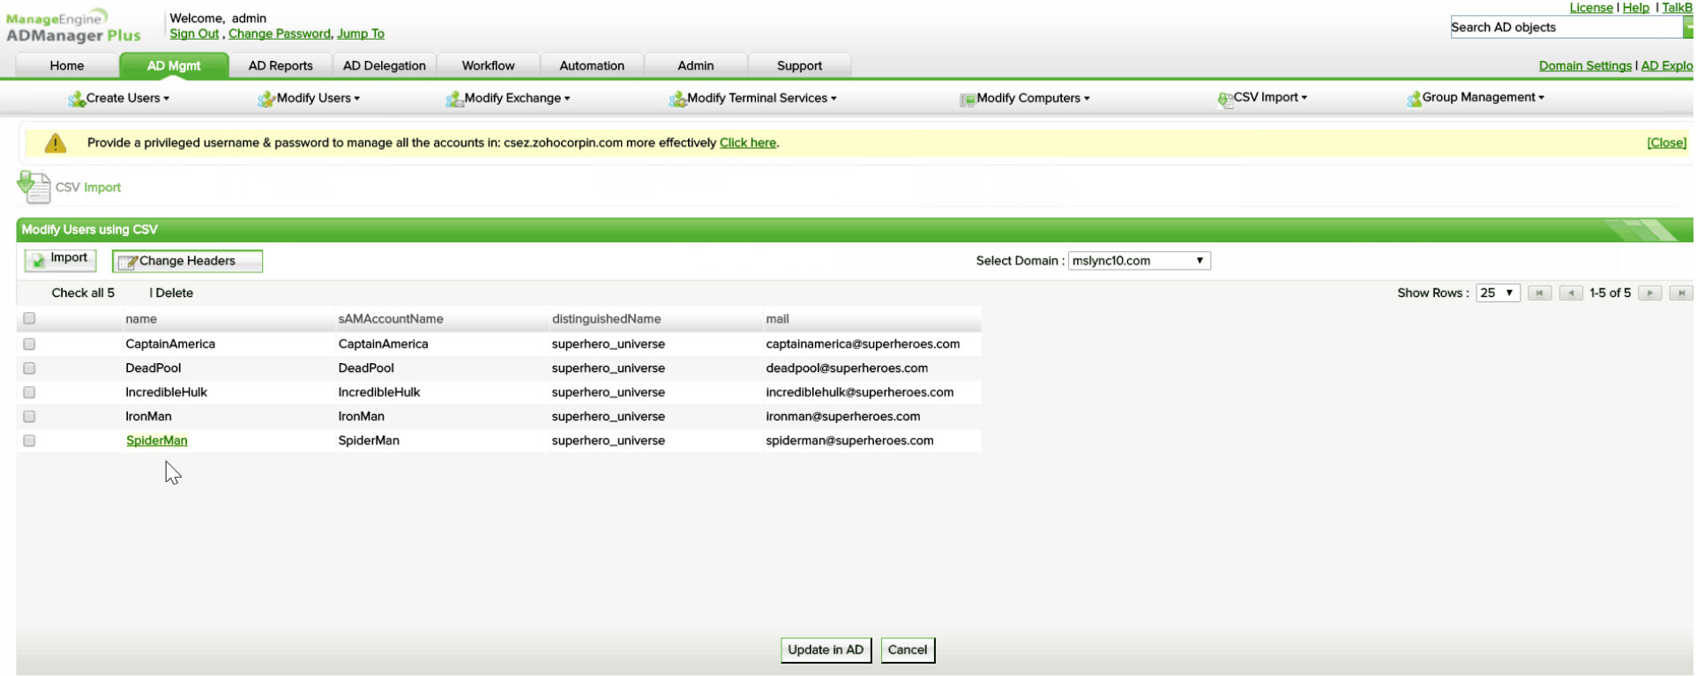Go to next page of results
The image size is (1697, 676).
(1650, 293)
